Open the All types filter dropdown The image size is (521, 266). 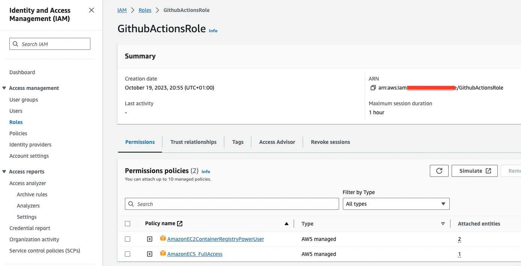(396, 203)
